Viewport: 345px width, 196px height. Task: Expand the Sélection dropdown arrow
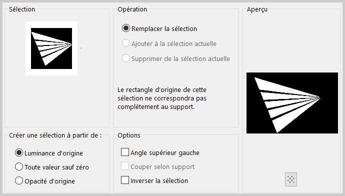click(x=81, y=48)
